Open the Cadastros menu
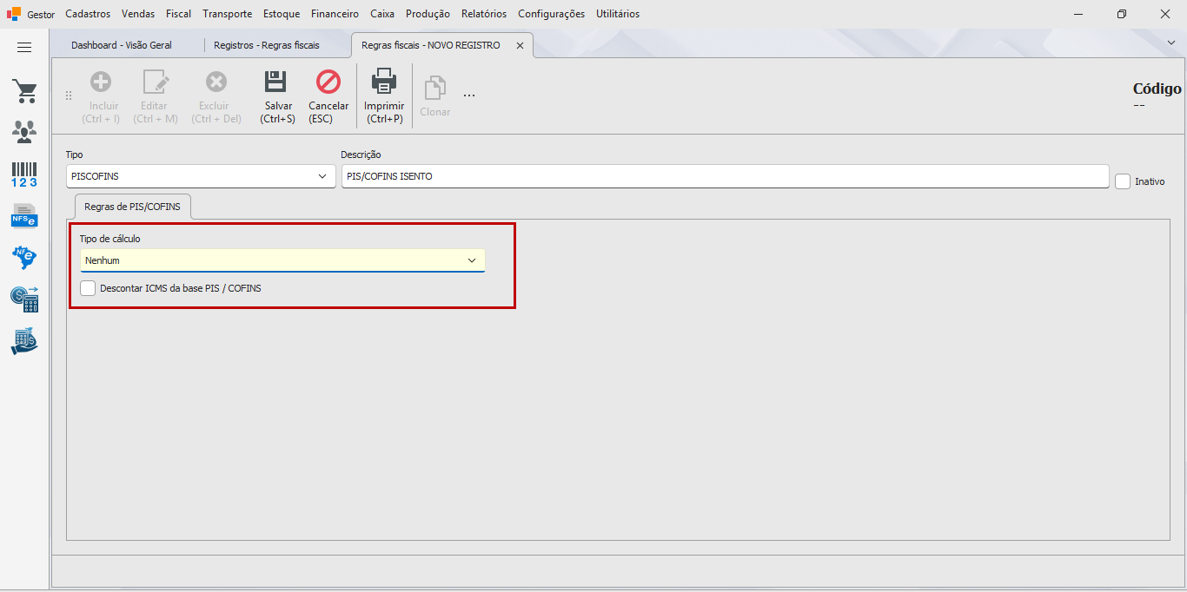 coord(88,14)
